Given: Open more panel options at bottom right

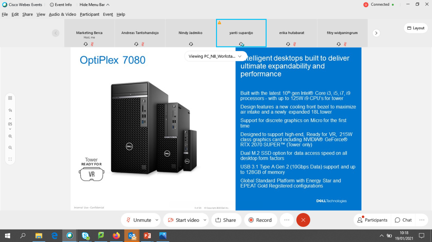Looking at the screenshot, I should click(422, 220).
